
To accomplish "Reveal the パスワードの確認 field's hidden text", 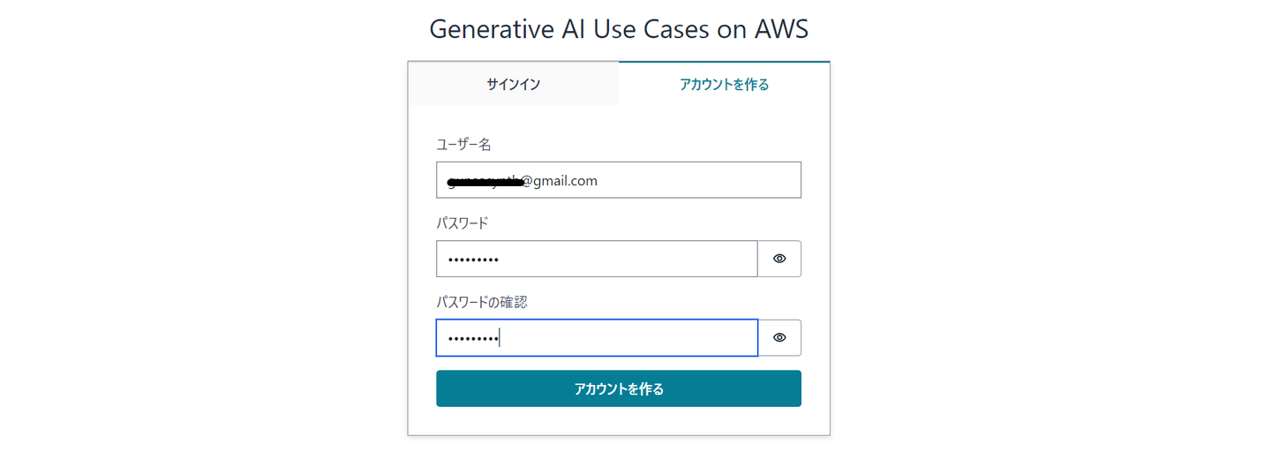I will tap(779, 337).
